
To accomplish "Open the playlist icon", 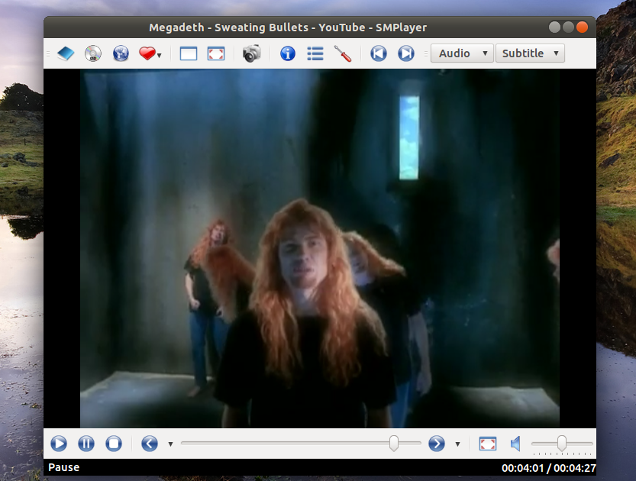I will tap(315, 53).
